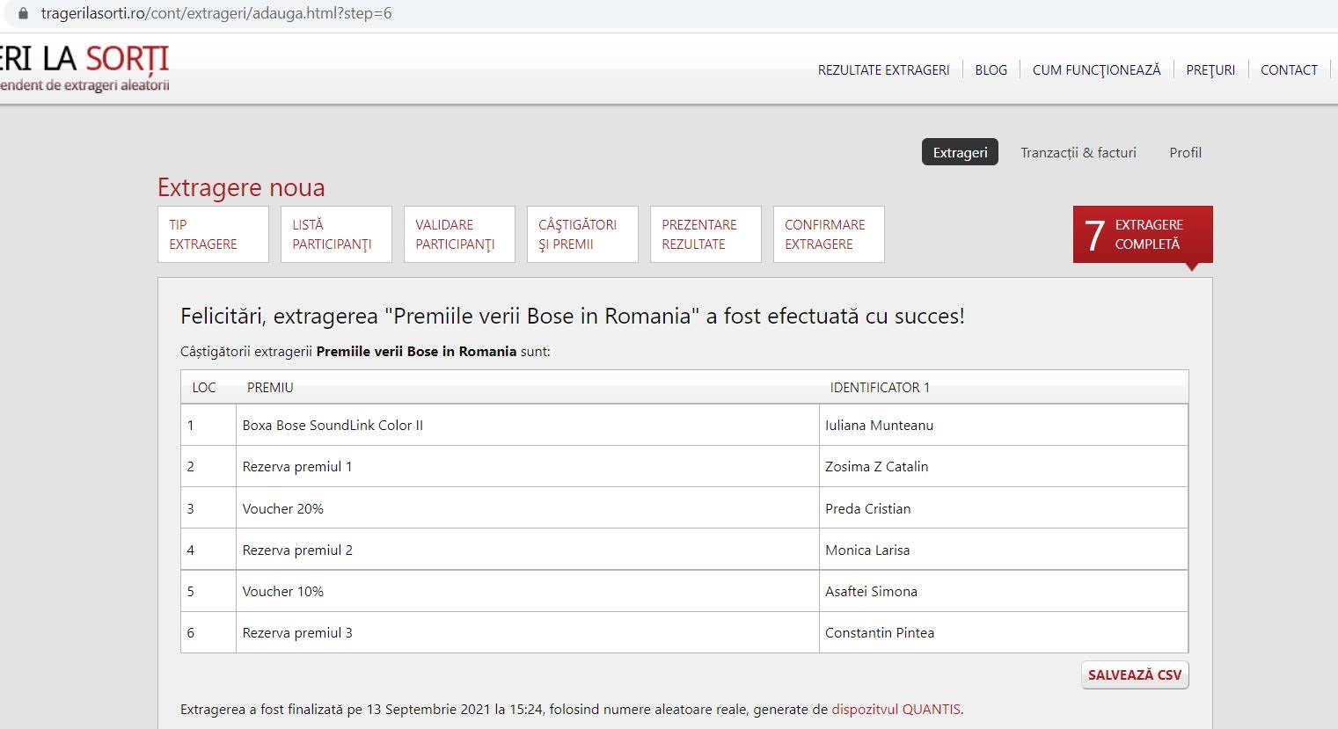
Task: Switch to Tranzacții & facturi tab
Action: click(x=1078, y=152)
